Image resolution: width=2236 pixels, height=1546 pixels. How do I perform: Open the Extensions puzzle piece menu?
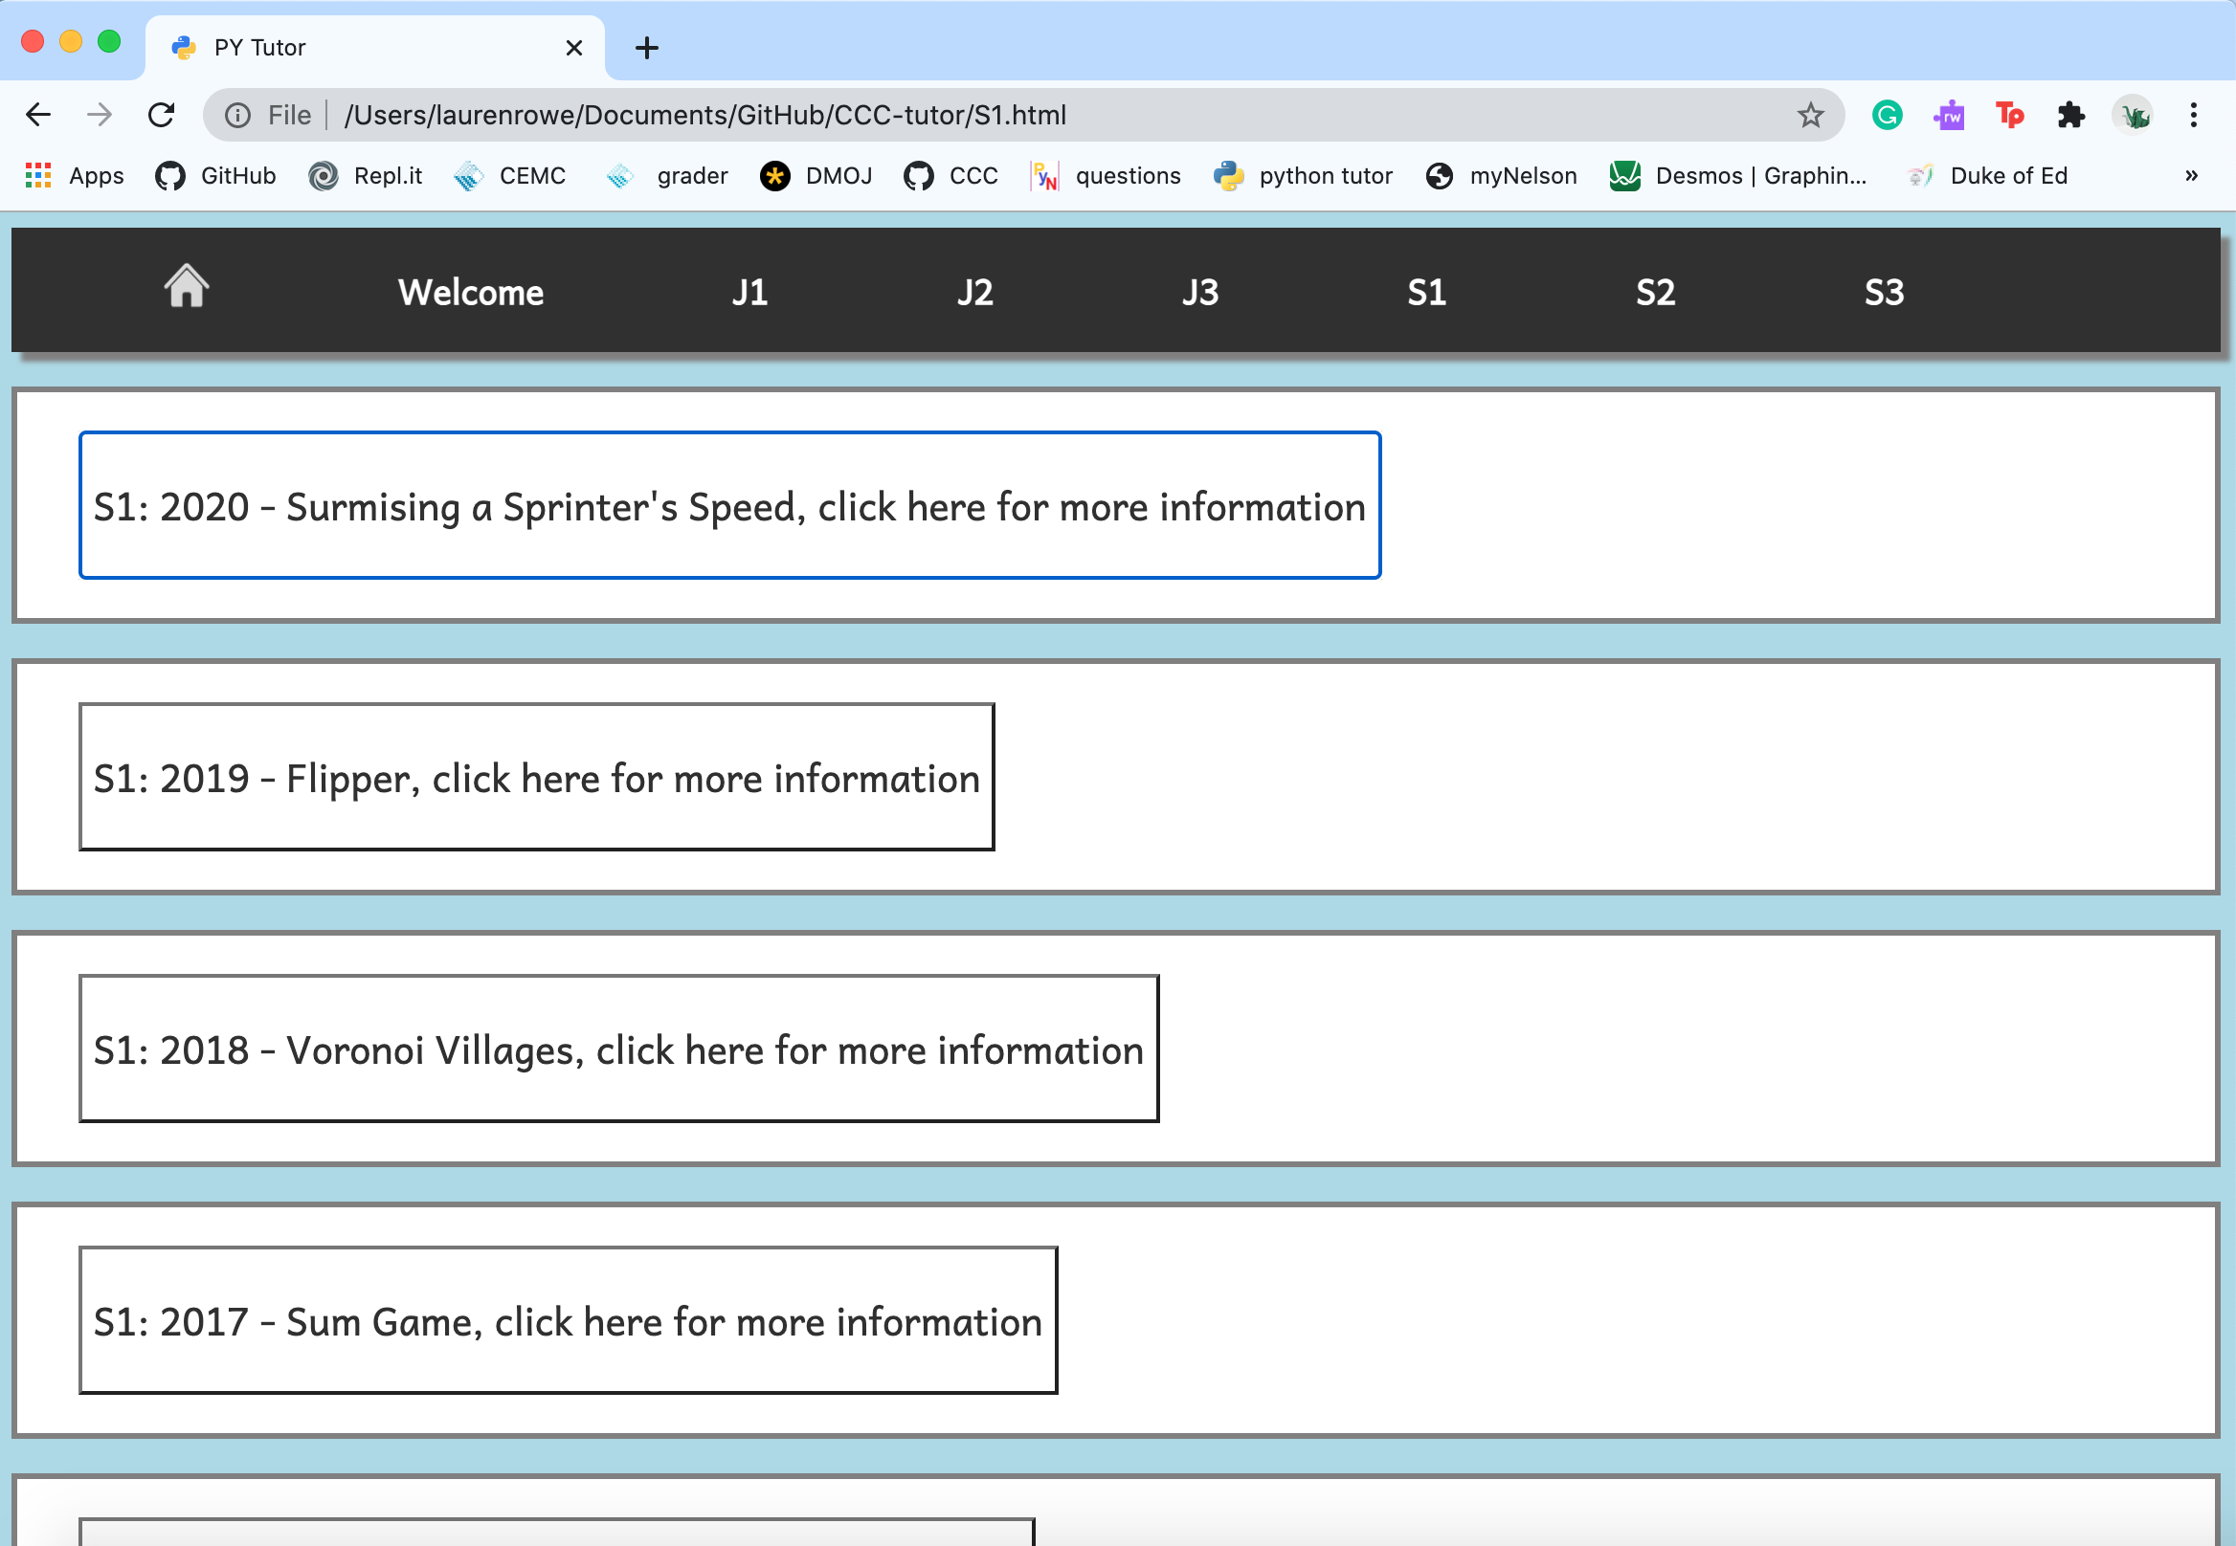click(x=2070, y=115)
